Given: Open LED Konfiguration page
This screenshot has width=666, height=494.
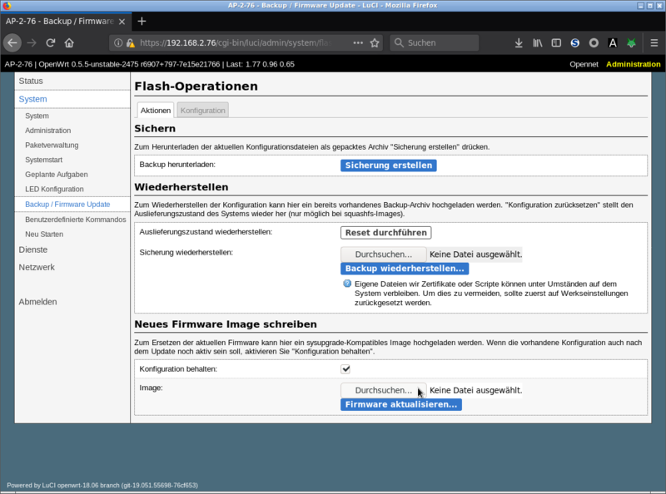Looking at the screenshot, I should [54, 189].
